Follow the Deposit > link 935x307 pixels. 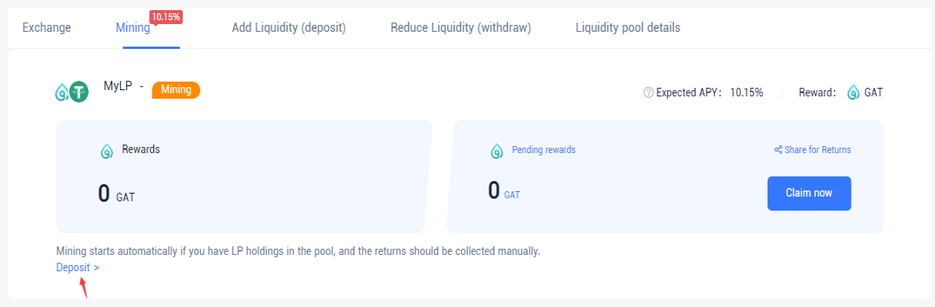coord(78,267)
